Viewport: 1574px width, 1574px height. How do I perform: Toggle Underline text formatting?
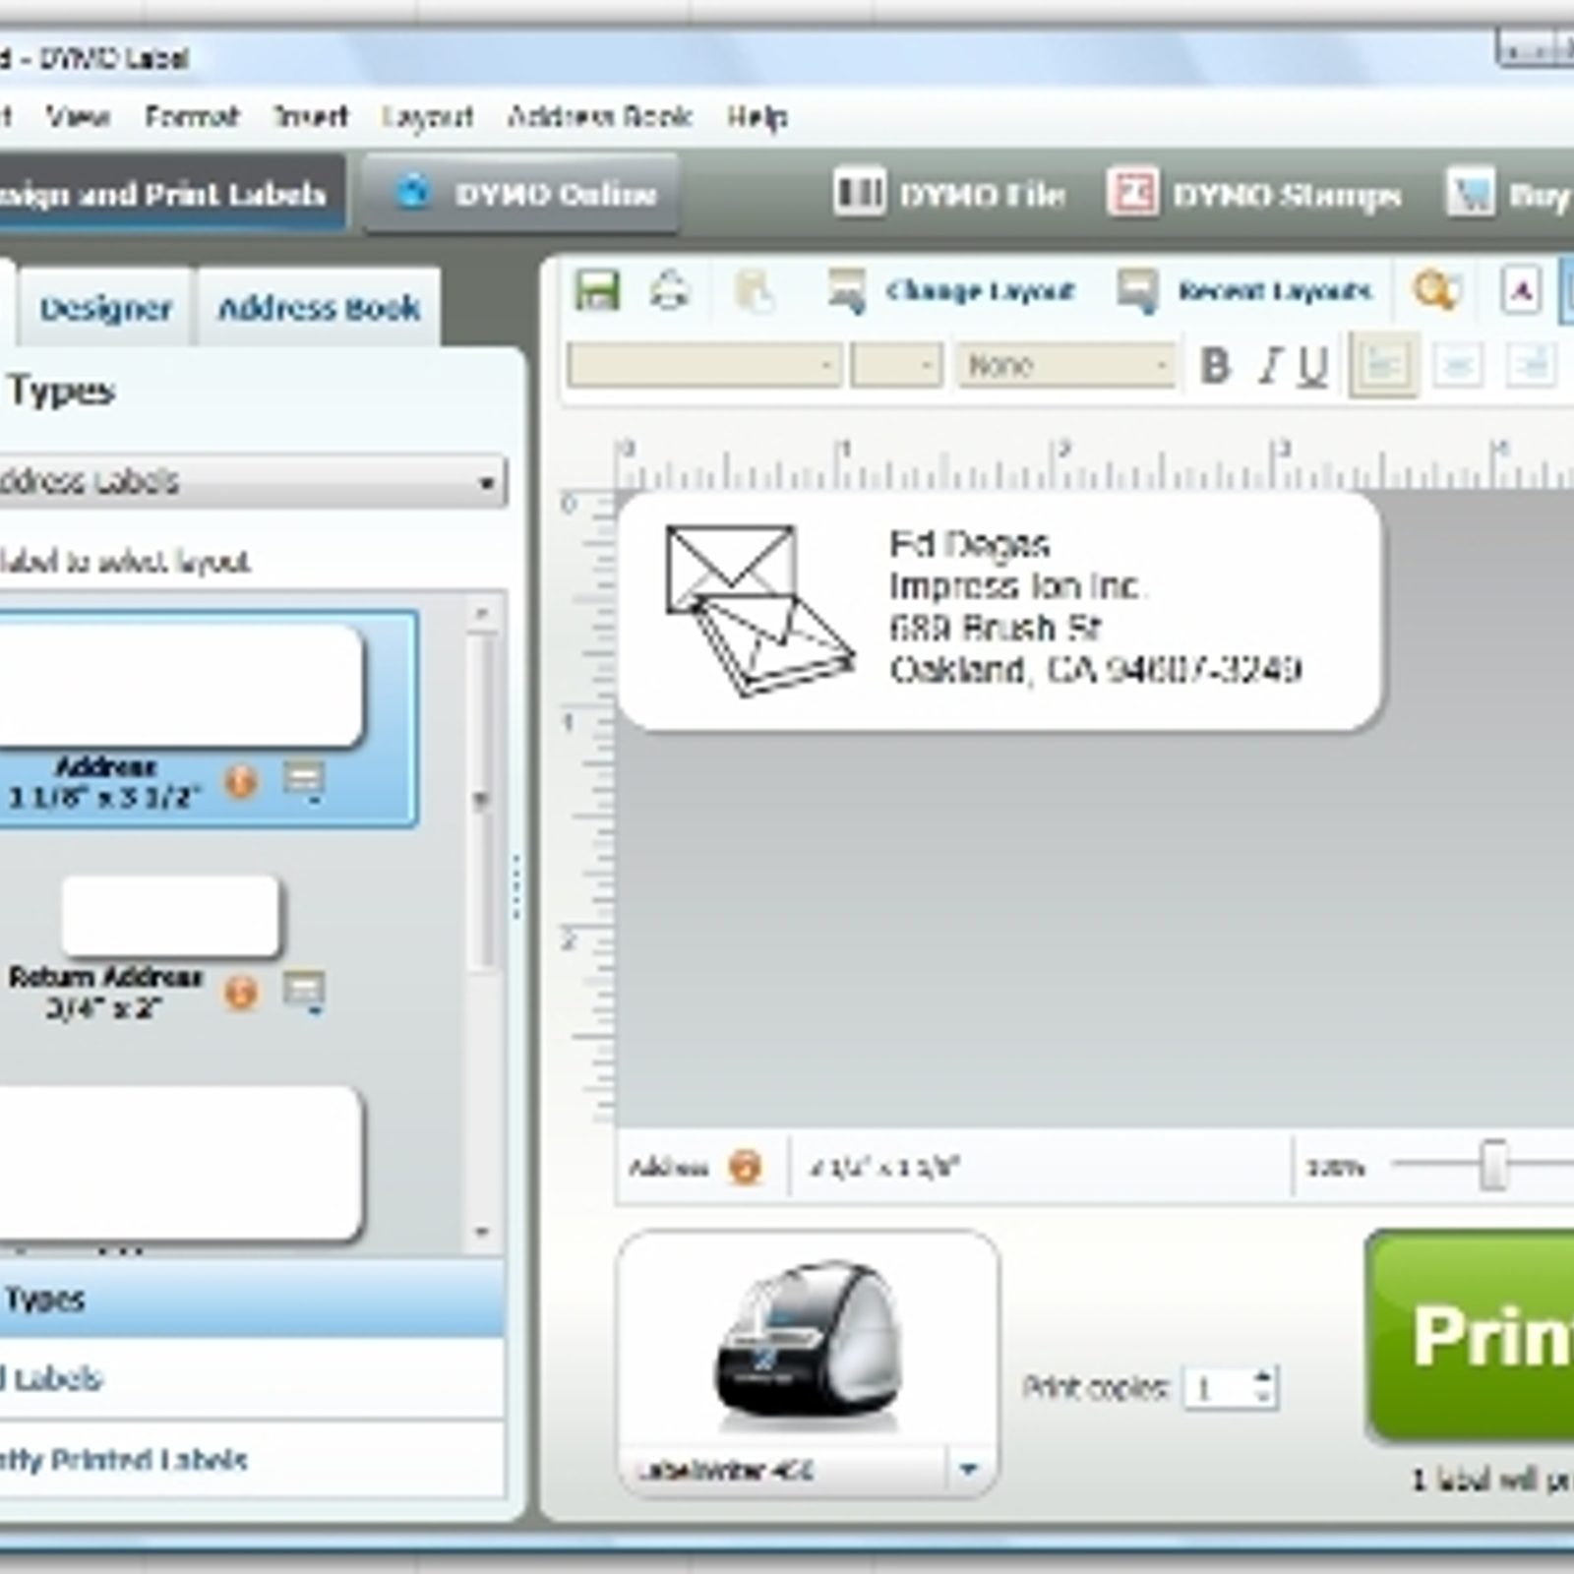[x=1312, y=366]
